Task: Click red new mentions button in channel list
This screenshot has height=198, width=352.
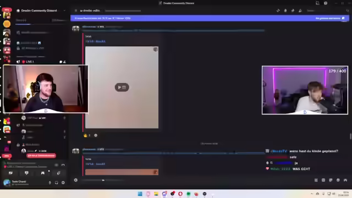Action: point(41,156)
